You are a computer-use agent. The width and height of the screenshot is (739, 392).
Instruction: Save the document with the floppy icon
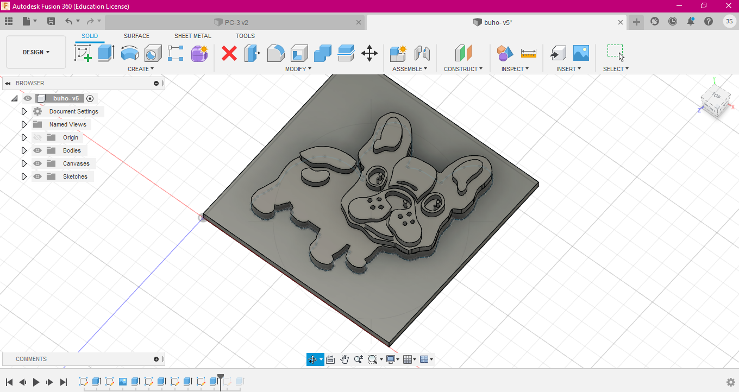(x=51, y=22)
